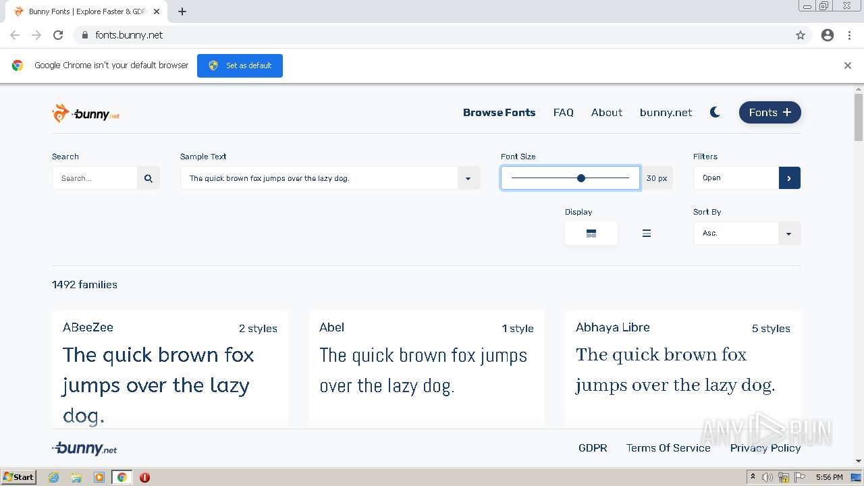This screenshot has width=864, height=486.
Task: Visit the bunny.net link in the navigation
Action: coord(666,113)
